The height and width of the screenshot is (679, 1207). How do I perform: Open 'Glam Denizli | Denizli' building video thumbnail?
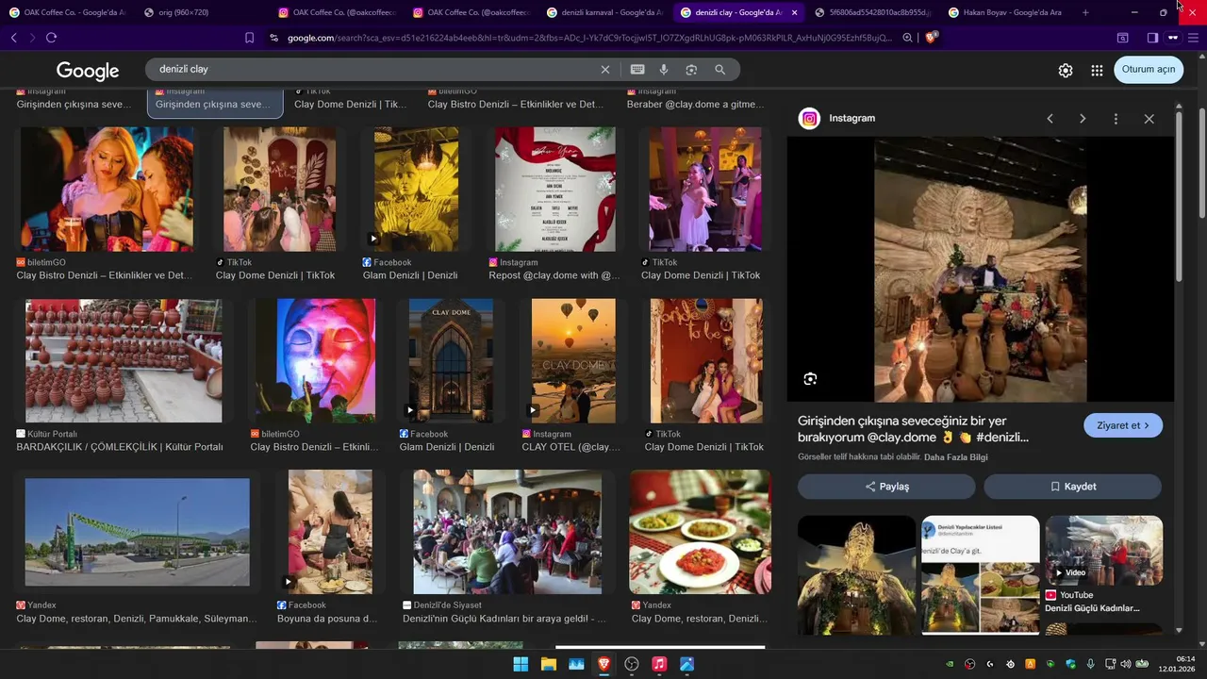[451, 361]
